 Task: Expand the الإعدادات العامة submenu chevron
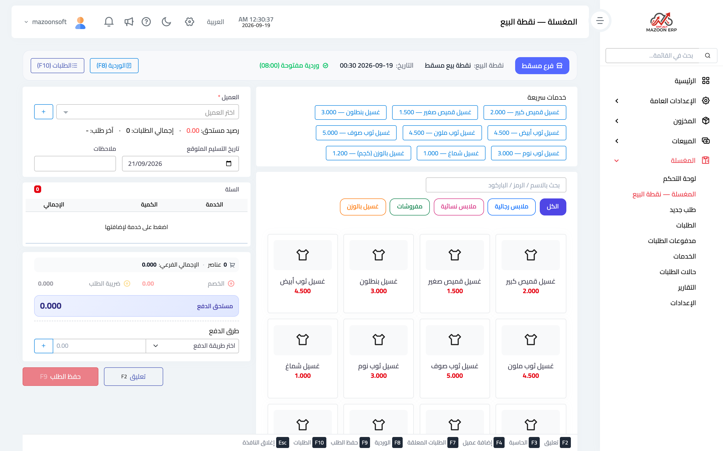[617, 101]
